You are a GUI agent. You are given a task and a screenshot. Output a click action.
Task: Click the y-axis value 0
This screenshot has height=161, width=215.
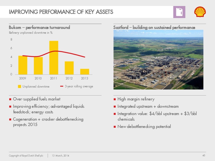[x=11, y=74]
